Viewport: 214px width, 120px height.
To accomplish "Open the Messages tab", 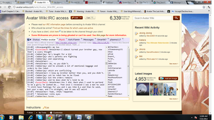I will (x=88, y=40).
